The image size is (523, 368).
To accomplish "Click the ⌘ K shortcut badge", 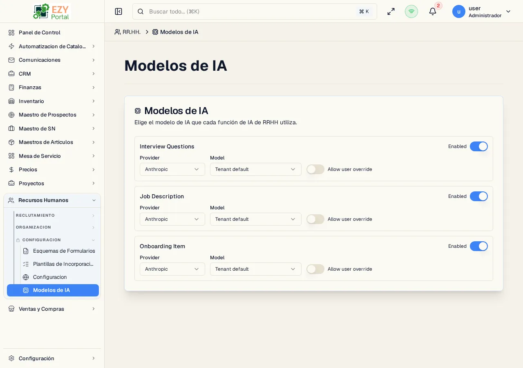I will (364, 11).
